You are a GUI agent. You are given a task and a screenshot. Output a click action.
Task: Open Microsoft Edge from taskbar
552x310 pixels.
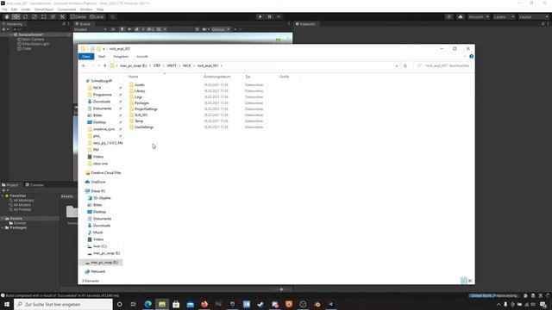(x=147, y=304)
